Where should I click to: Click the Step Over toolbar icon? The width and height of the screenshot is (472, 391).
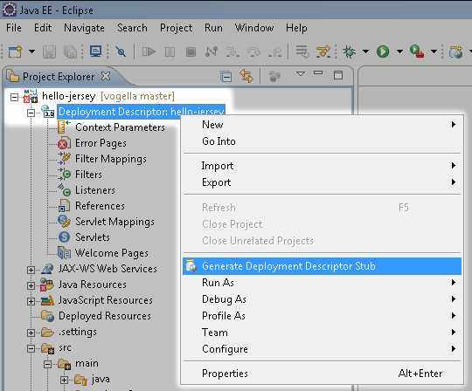coord(253,52)
